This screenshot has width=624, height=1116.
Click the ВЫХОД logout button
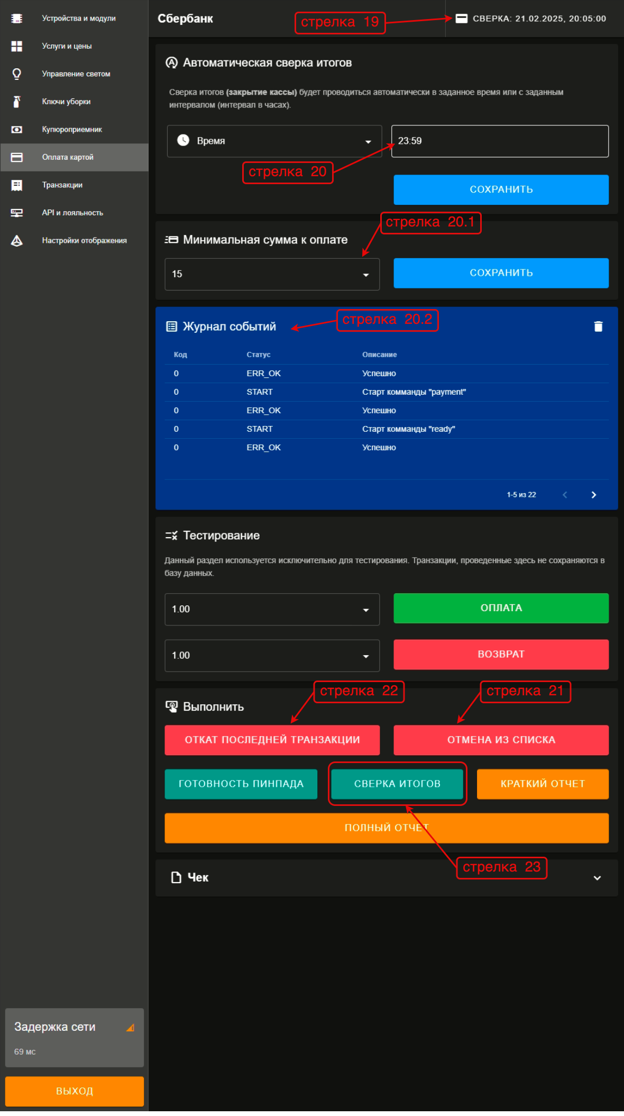(x=75, y=1091)
